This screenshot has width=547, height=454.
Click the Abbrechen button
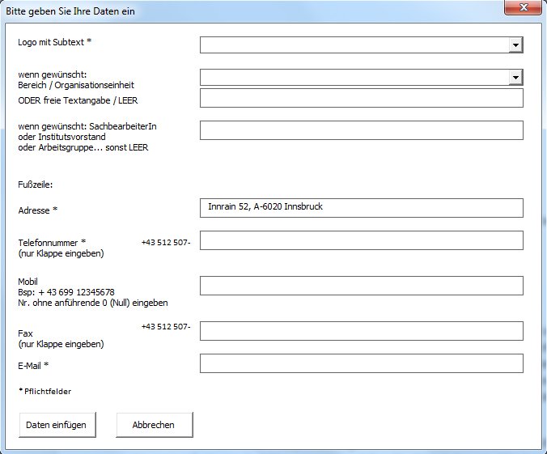click(x=154, y=425)
